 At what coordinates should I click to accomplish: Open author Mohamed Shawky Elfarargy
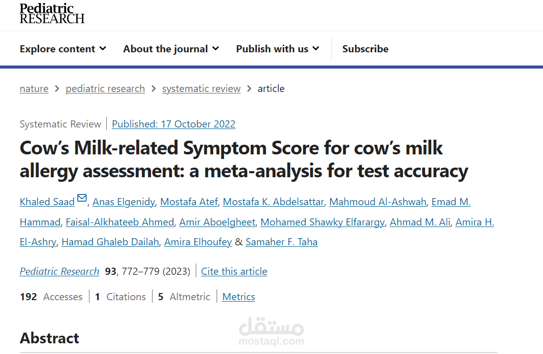pos(322,222)
